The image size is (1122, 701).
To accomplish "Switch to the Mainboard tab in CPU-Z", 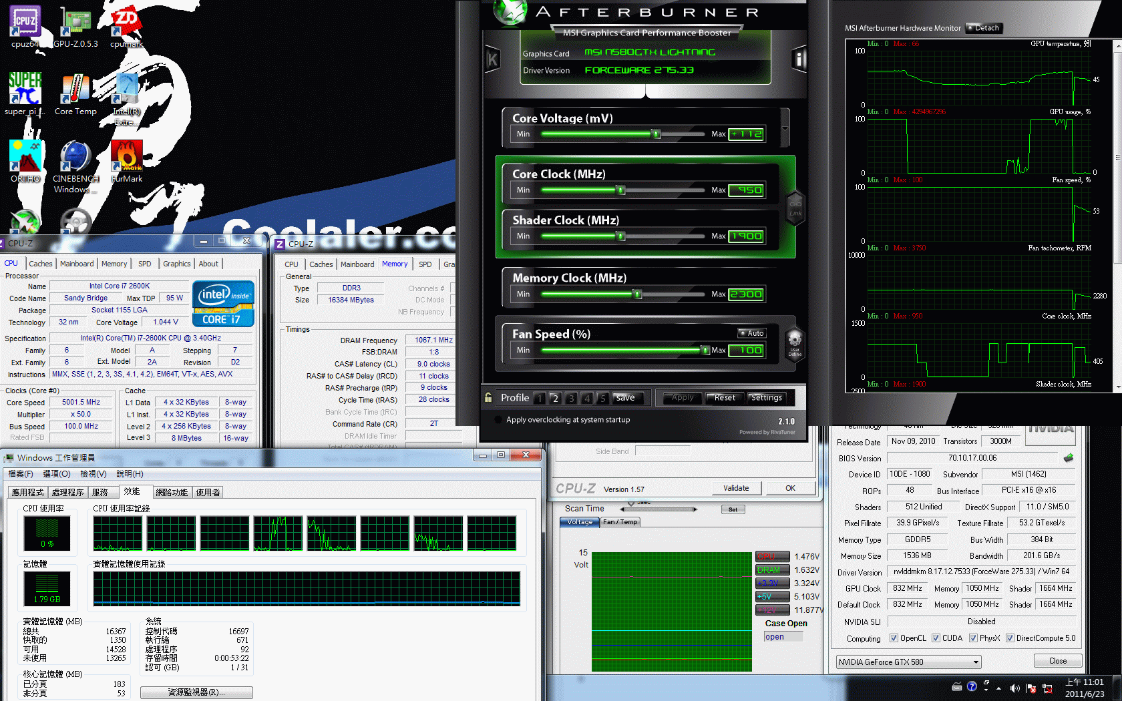I will click(x=77, y=264).
